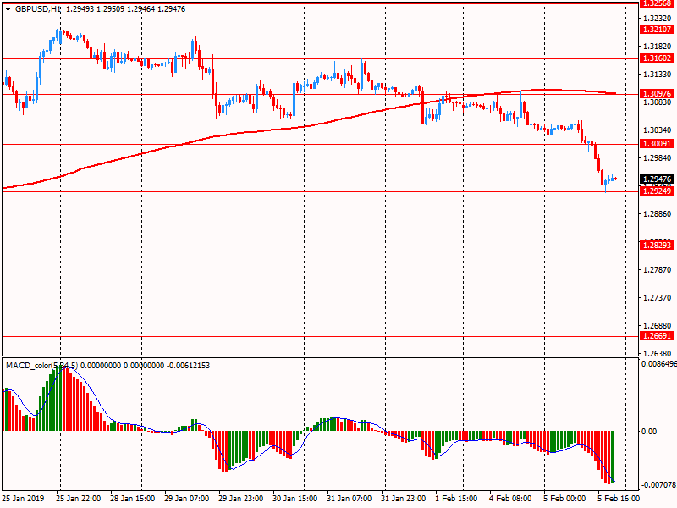Click the 1 Feb 15:00 time label
677x508 pixels.
tap(456, 499)
